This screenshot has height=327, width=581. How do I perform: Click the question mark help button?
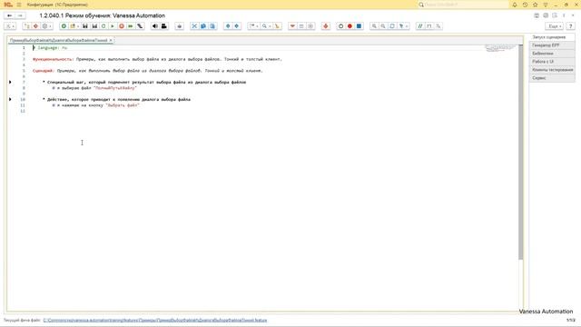(x=571, y=26)
